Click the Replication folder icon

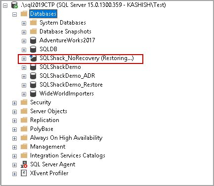click(x=24, y=120)
